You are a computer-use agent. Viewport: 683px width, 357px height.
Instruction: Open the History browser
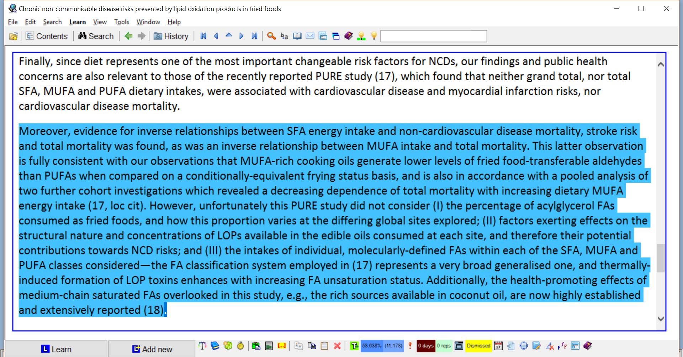[171, 36]
